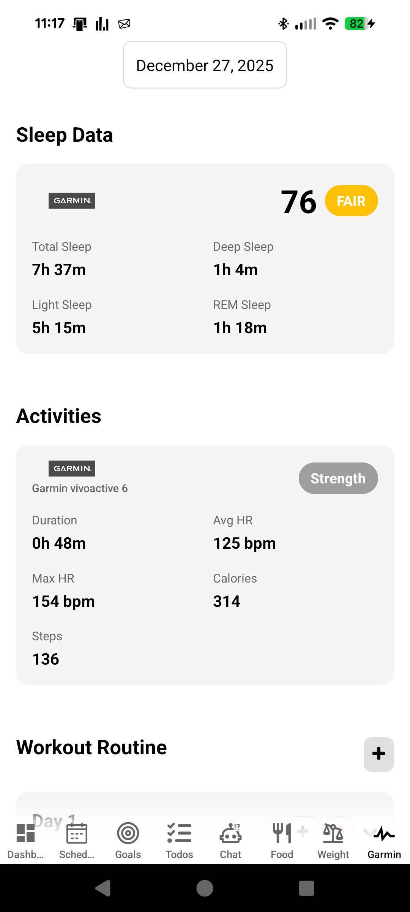The height and width of the screenshot is (912, 410).
Task: Tap the yellow FAIR sleep badge
Action: tap(351, 201)
